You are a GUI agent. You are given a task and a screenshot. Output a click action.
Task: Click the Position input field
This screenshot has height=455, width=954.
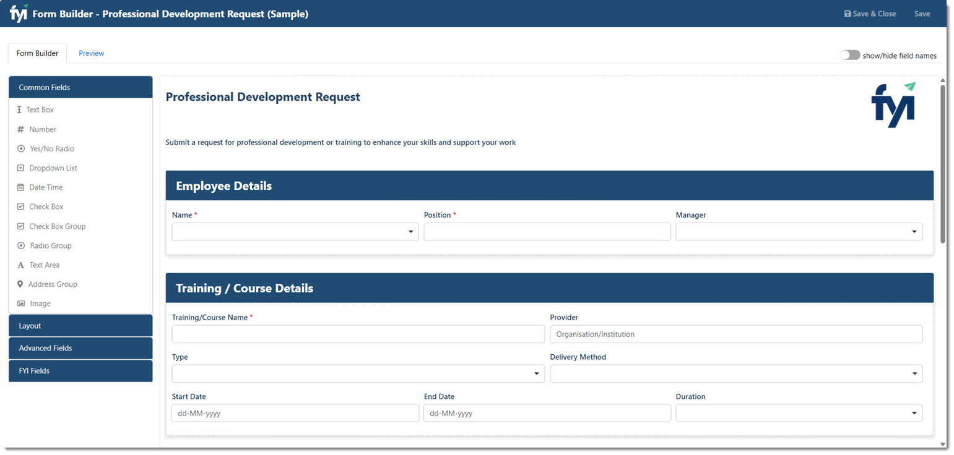click(547, 232)
